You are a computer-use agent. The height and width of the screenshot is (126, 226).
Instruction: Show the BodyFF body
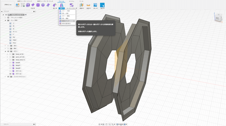(x=10, y=65)
